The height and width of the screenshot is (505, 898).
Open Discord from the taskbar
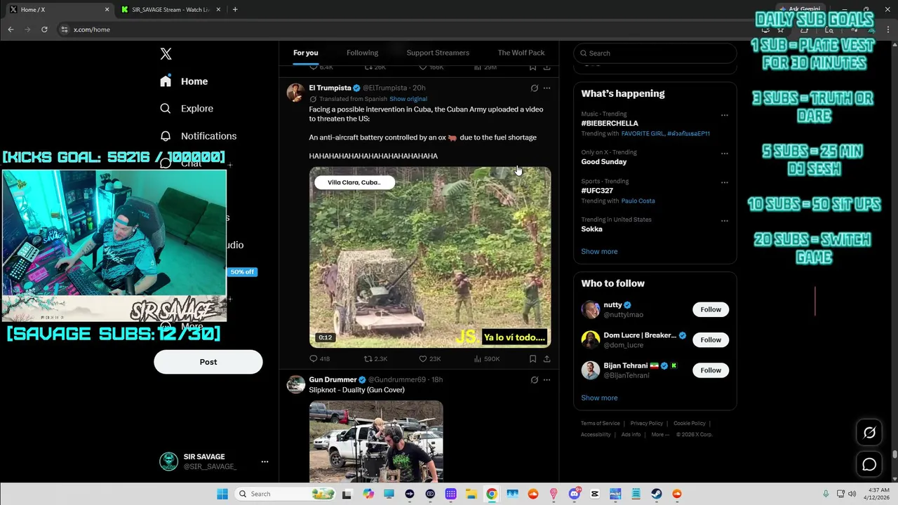pos(575,494)
